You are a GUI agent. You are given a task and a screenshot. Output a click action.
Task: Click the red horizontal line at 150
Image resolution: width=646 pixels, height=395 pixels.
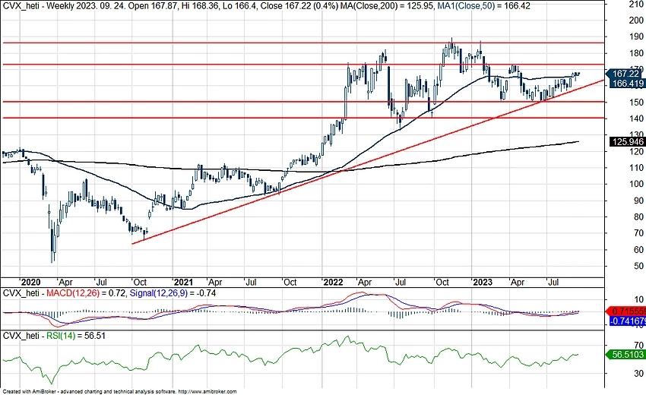point(228,101)
